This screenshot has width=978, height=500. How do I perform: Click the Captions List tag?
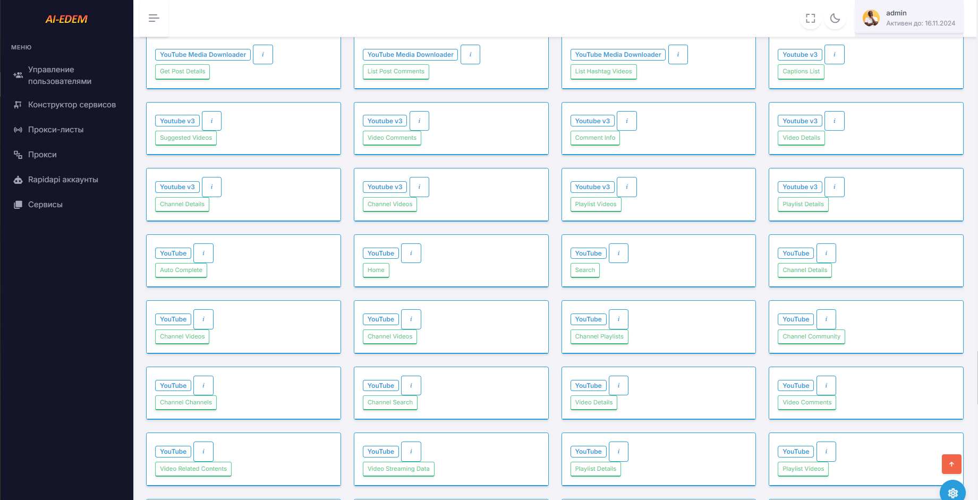click(x=801, y=72)
